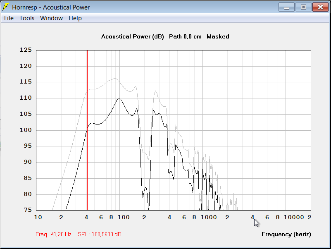Maximize the Hornresp window
331x249 pixels.
[x=303, y=7]
